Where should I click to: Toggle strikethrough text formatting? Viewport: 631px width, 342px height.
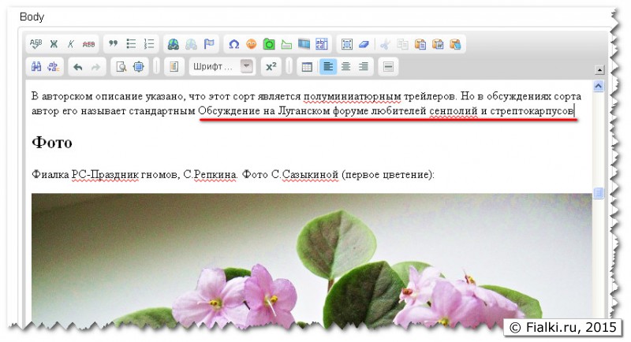coord(88,44)
